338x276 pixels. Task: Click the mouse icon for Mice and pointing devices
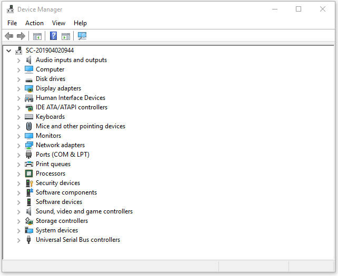pos(29,126)
